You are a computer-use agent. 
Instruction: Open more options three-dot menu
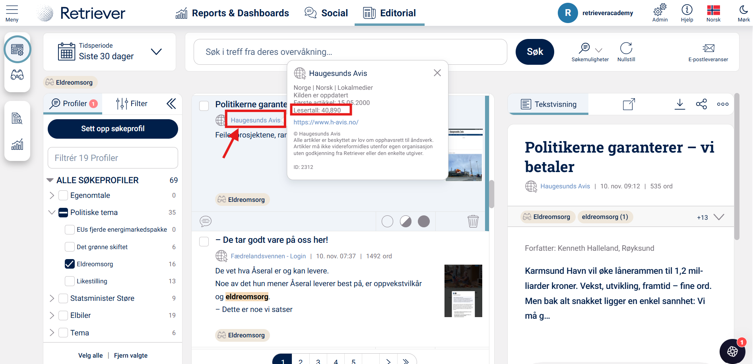[723, 104]
